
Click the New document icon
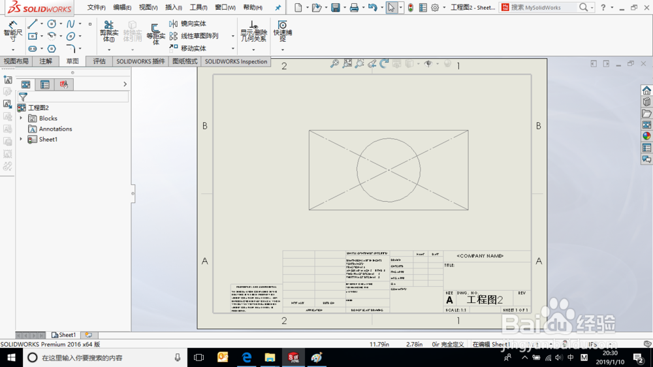click(x=298, y=7)
